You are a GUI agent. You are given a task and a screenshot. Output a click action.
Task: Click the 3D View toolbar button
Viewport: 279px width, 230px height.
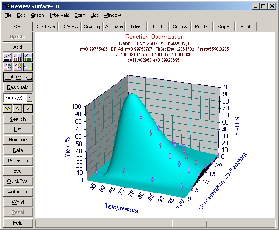(70, 26)
